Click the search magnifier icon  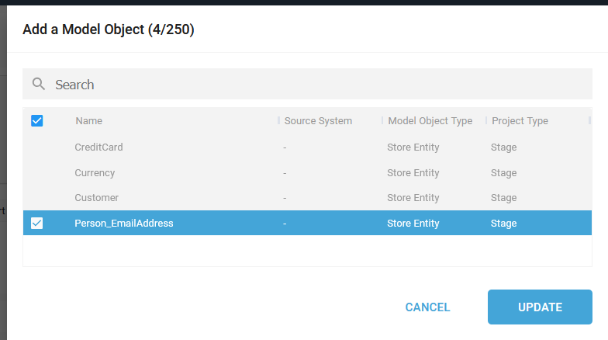pyautogui.click(x=39, y=84)
